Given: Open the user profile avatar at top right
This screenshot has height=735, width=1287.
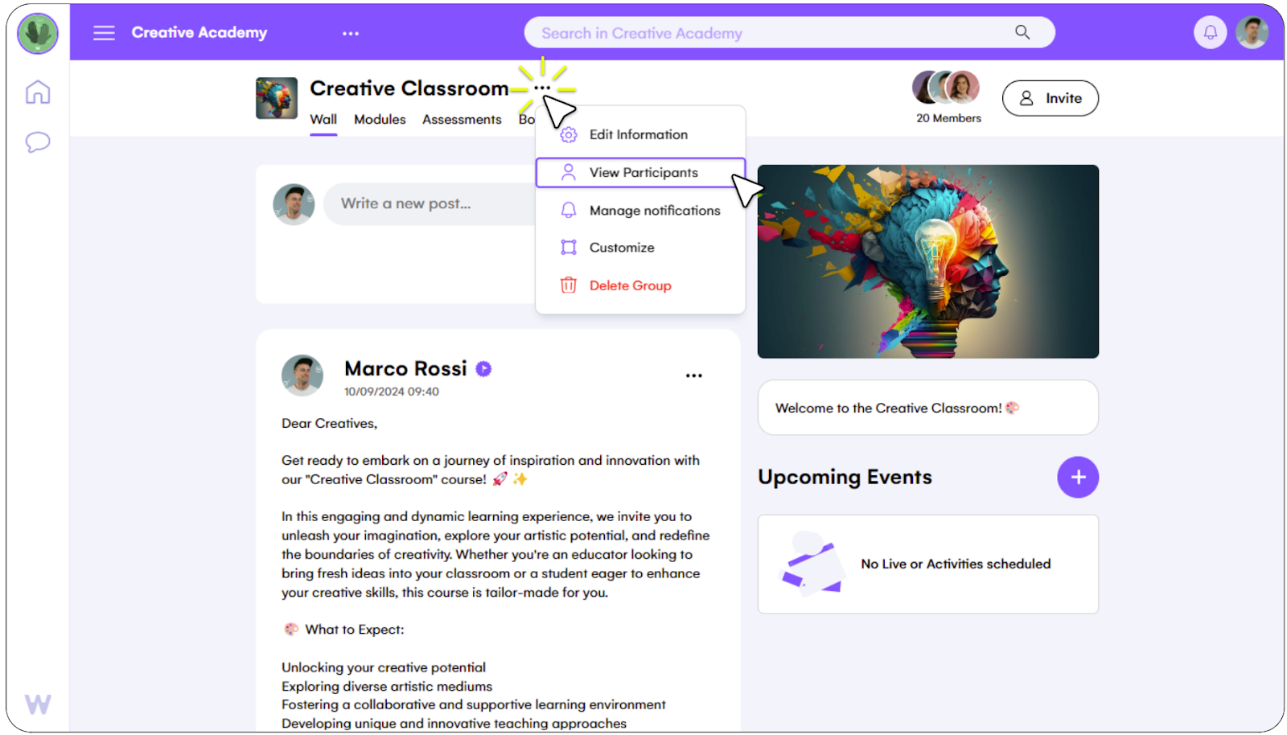Looking at the screenshot, I should [x=1252, y=33].
